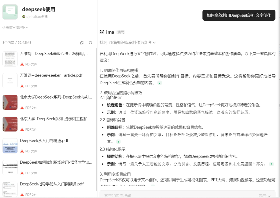The image size is (280, 198).
Task: Open the add-content icon beside search
Action: 82,43
